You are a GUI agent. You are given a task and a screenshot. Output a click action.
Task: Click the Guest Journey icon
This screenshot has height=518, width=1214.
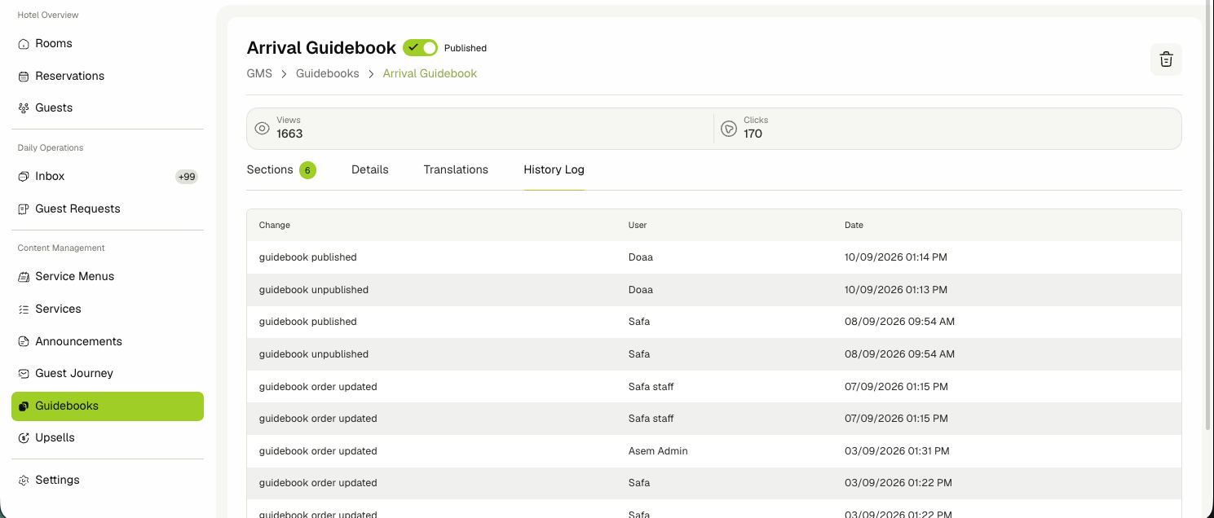pyautogui.click(x=24, y=374)
